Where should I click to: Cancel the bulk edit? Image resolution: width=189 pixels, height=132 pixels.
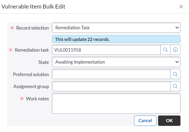point(145,121)
